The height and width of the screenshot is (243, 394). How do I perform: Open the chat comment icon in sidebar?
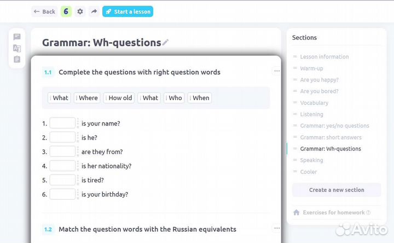pyautogui.click(x=17, y=37)
